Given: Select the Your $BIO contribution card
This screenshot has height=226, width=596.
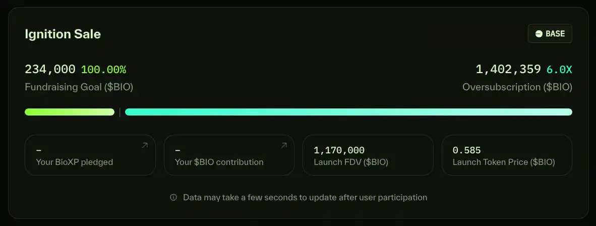Looking at the screenshot, I should pyautogui.click(x=229, y=155).
